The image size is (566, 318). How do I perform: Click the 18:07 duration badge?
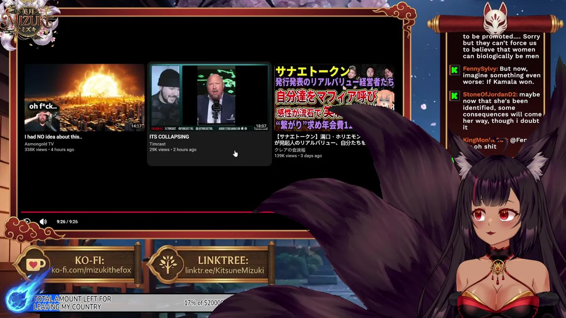pyautogui.click(x=261, y=126)
